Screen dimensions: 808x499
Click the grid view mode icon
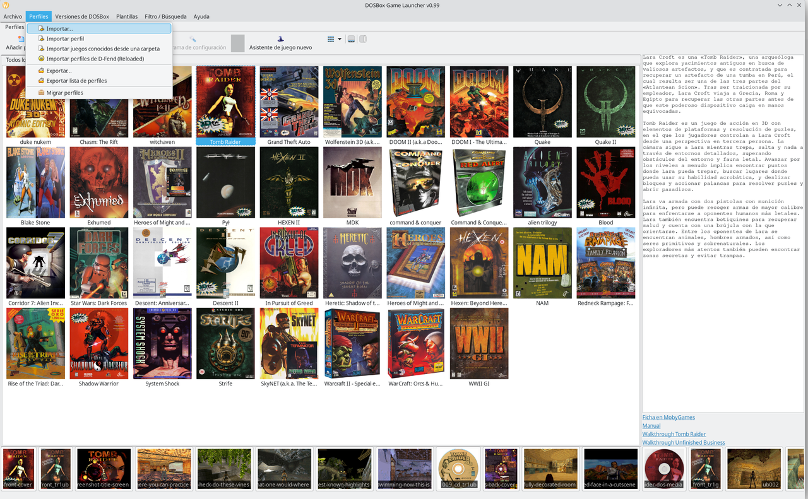pos(331,39)
